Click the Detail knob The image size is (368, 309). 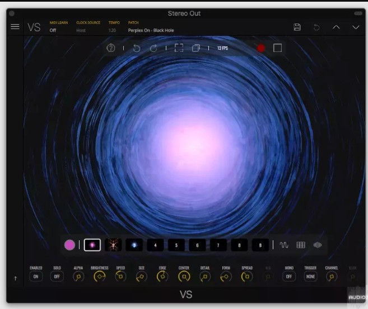pyautogui.click(x=205, y=277)
